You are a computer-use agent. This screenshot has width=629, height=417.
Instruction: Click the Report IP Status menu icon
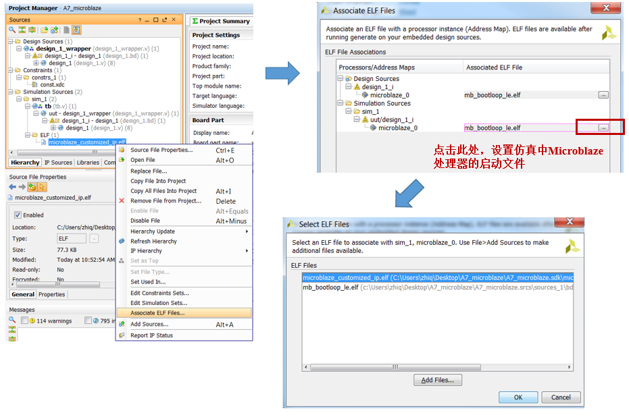click(x=122, y=335)
